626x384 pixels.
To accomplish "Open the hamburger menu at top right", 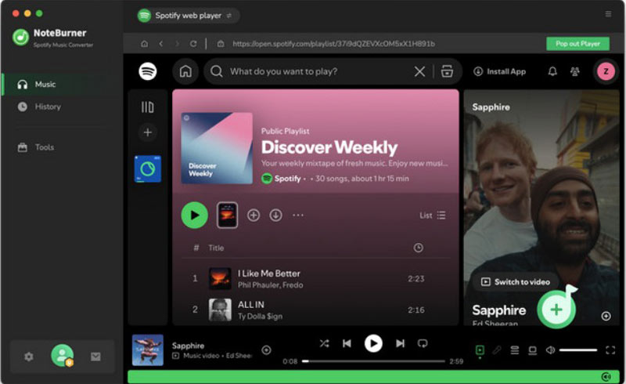I will tap(608, 14).
